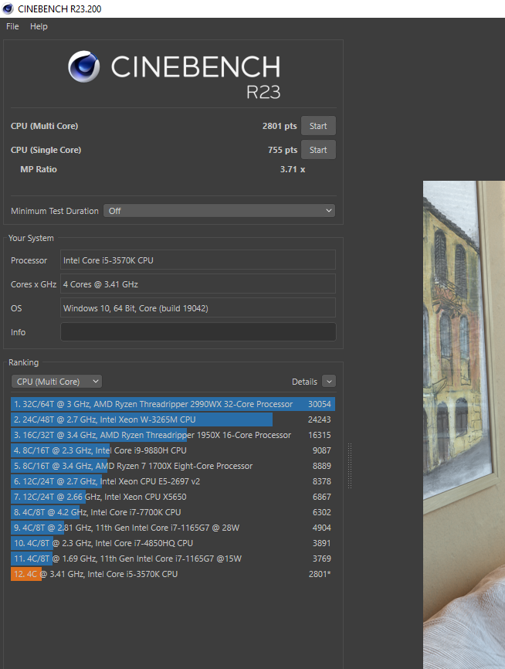Select the Xeon X5650 ranking row

pyautogui.click(x=173, y=497)
